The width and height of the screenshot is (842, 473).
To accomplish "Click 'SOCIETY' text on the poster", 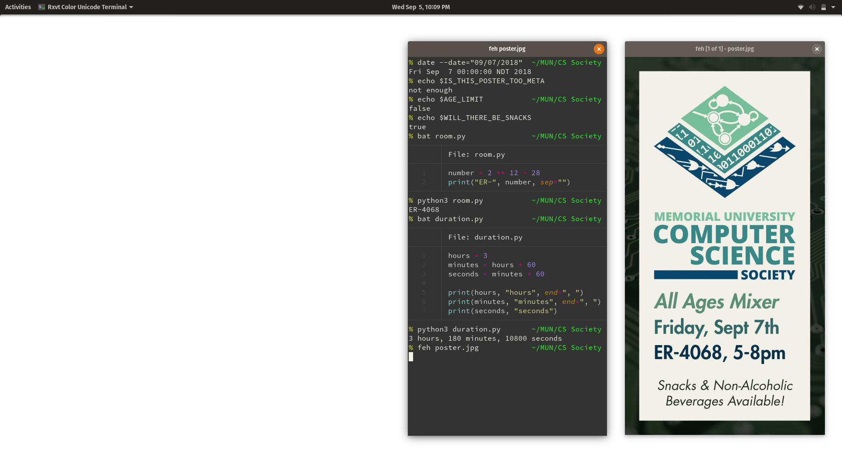I will pyautogui.click(x=768, y=275).
